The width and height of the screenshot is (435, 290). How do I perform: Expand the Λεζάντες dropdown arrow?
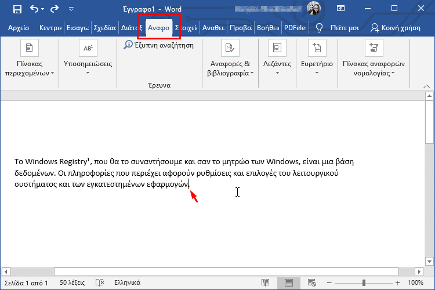coord(277,73)
